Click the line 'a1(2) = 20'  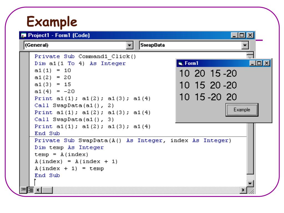53,78
